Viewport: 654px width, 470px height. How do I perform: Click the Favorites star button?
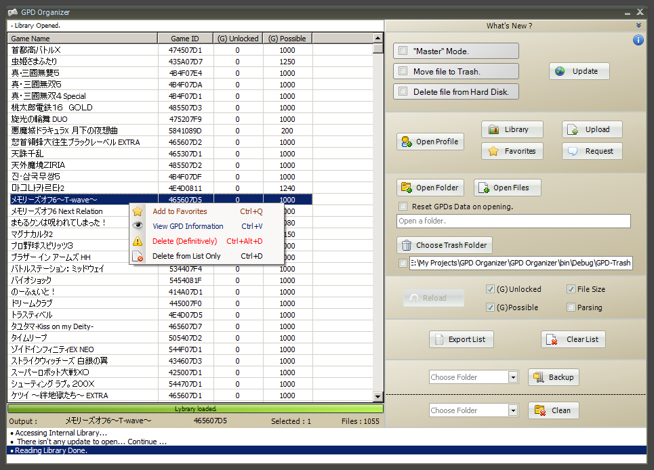[x=512, y=151]
